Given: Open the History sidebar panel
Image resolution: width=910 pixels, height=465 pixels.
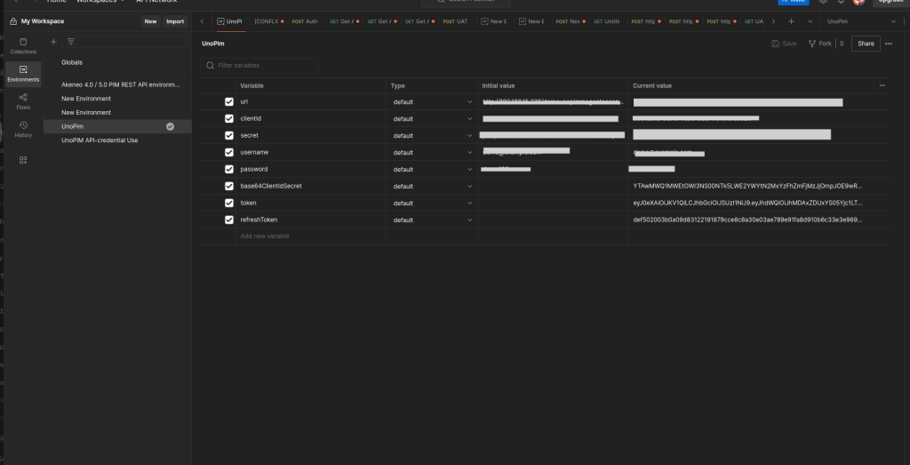Looking at the screenshot, I should coord(23,129).
